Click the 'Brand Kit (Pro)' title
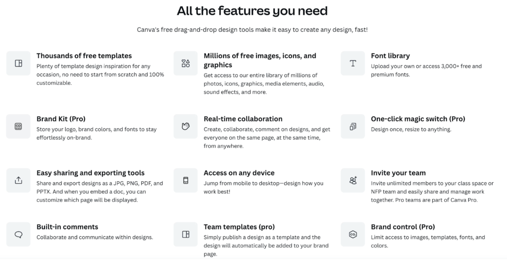This screenshot has height=260, width=507. click(x=61, y=119)
